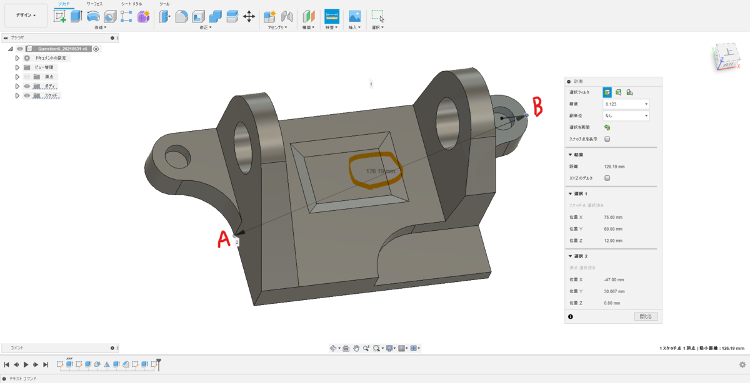750x383 pixels.
Task: Activate root component radio button
Action: pyautogui.click(x=97, y=49)
